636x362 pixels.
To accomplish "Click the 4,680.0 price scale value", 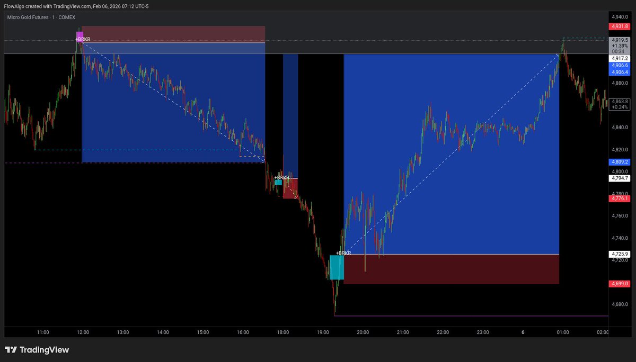I will tap(619, 304).
